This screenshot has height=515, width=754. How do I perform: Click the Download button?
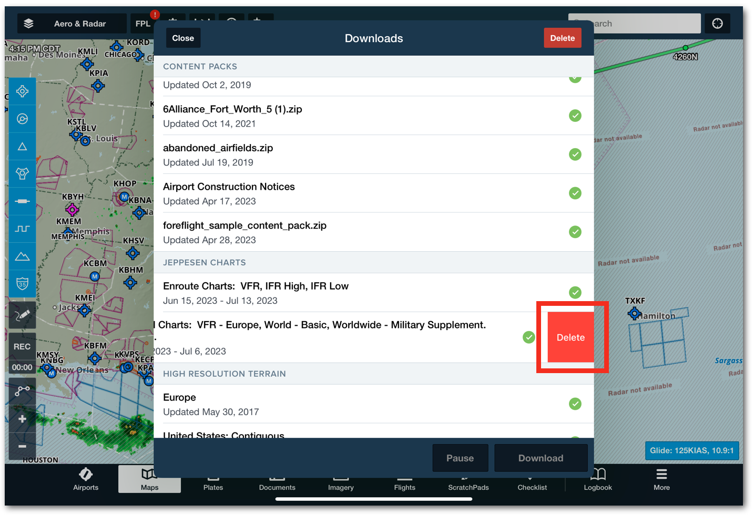point(541,458)
